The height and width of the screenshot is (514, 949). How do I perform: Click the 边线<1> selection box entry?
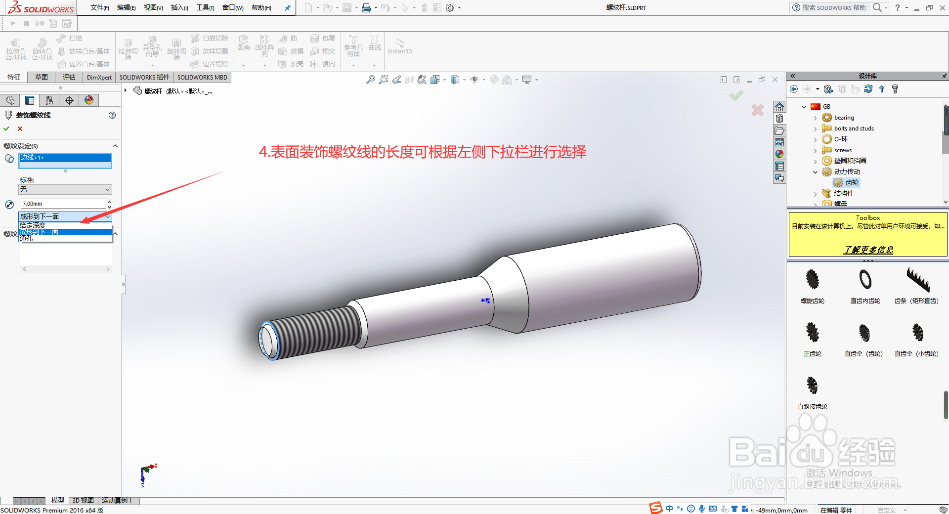65,158
